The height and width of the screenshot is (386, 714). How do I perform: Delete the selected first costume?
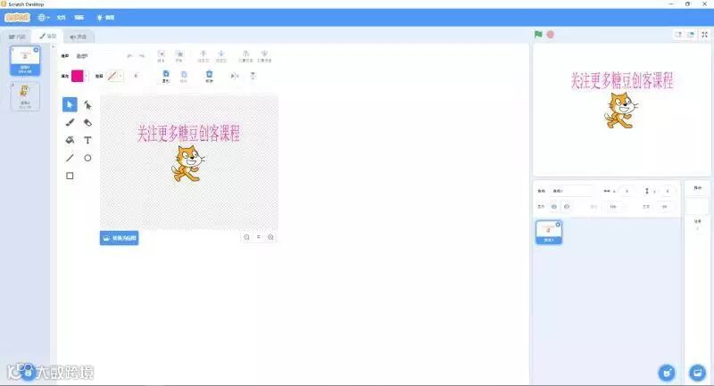[36, 50]
